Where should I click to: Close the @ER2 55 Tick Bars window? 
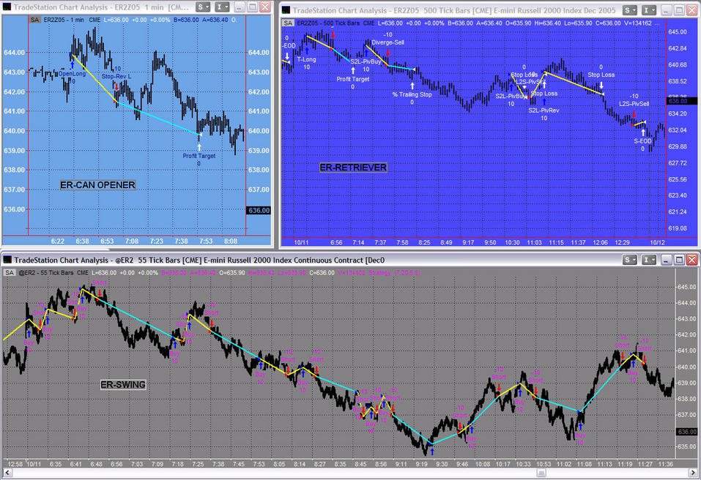[x=691, y=260]
